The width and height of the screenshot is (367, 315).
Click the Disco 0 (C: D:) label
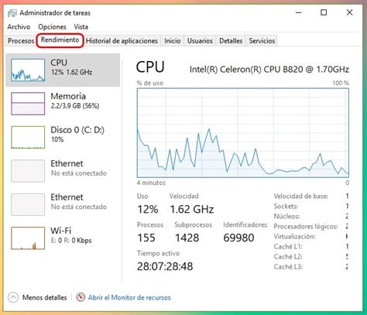(77, 130)
